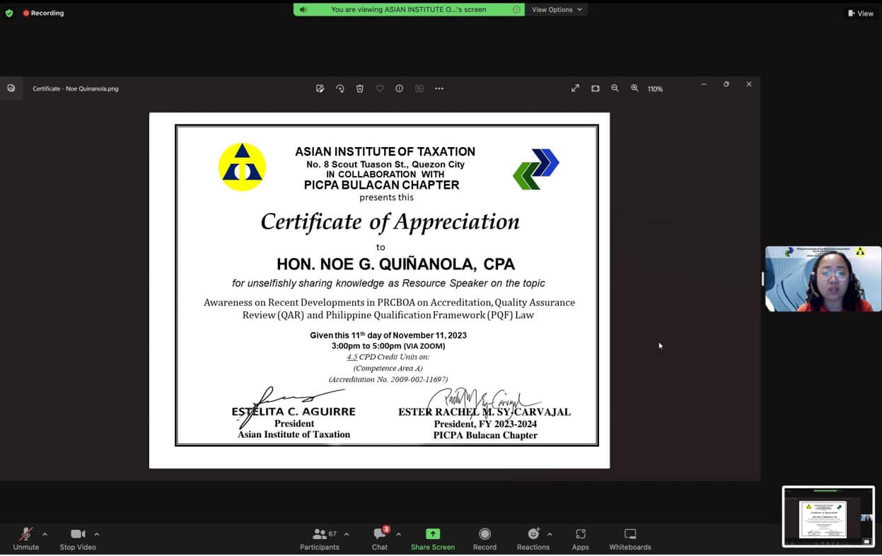The width and height of the screenshot is (882, 556).
Task: Open View Options dropdown
Action: click(557, 9)
